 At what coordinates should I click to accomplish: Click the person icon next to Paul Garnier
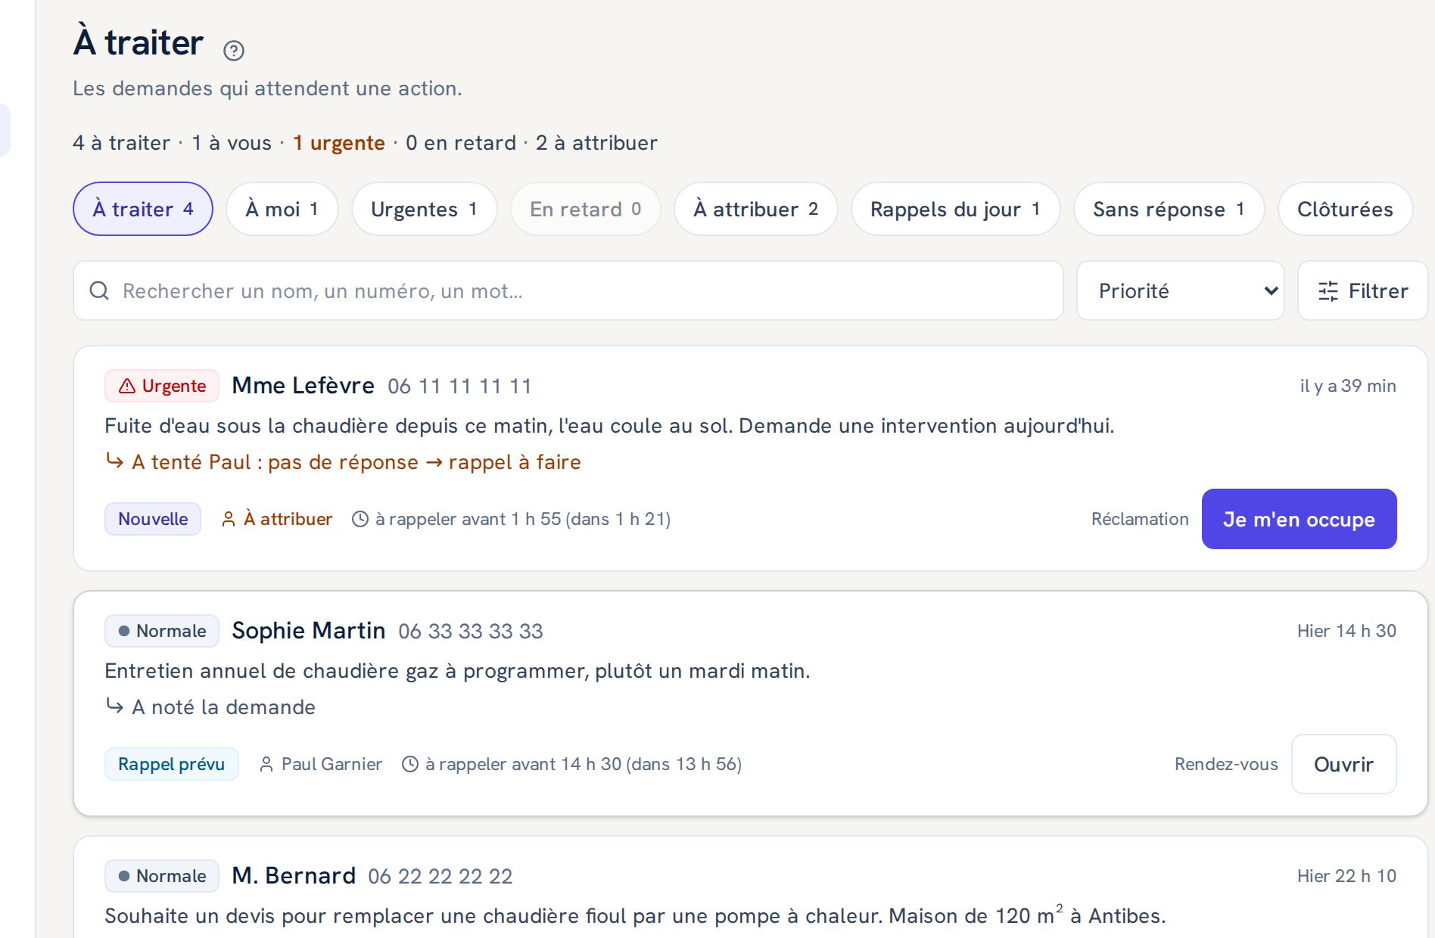[x=266, y=764]
